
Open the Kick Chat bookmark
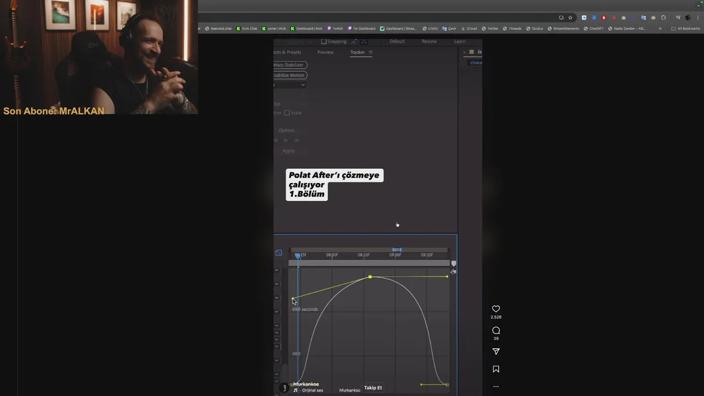pyautogui.click(x=247, y=29)
